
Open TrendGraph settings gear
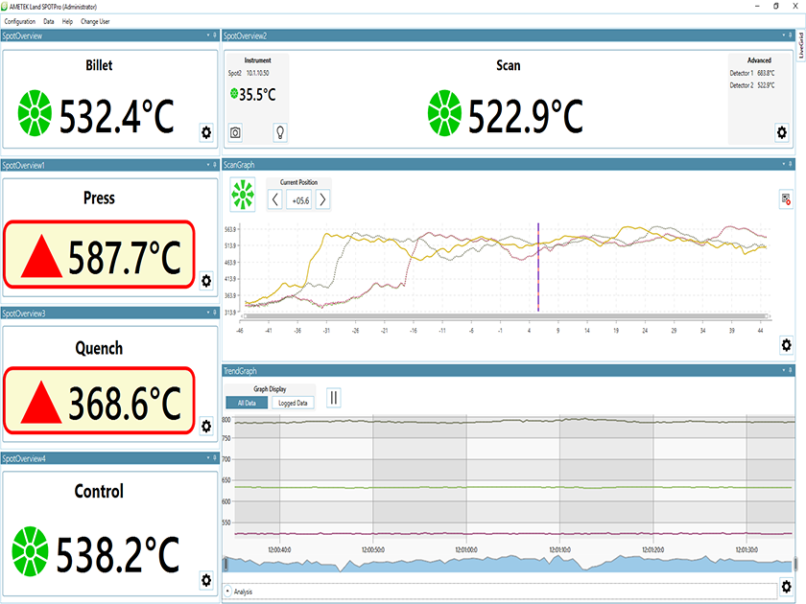coord(786,586)
